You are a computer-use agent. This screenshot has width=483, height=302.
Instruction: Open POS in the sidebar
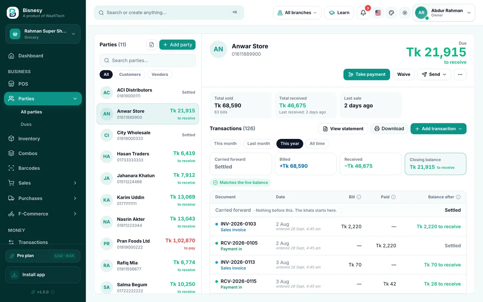[43, 84]
